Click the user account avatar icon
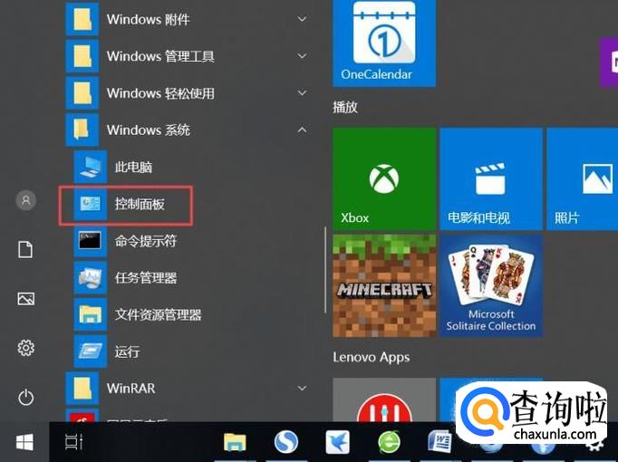618x462 pixels. pyautogui.click(x=26, y=200)
